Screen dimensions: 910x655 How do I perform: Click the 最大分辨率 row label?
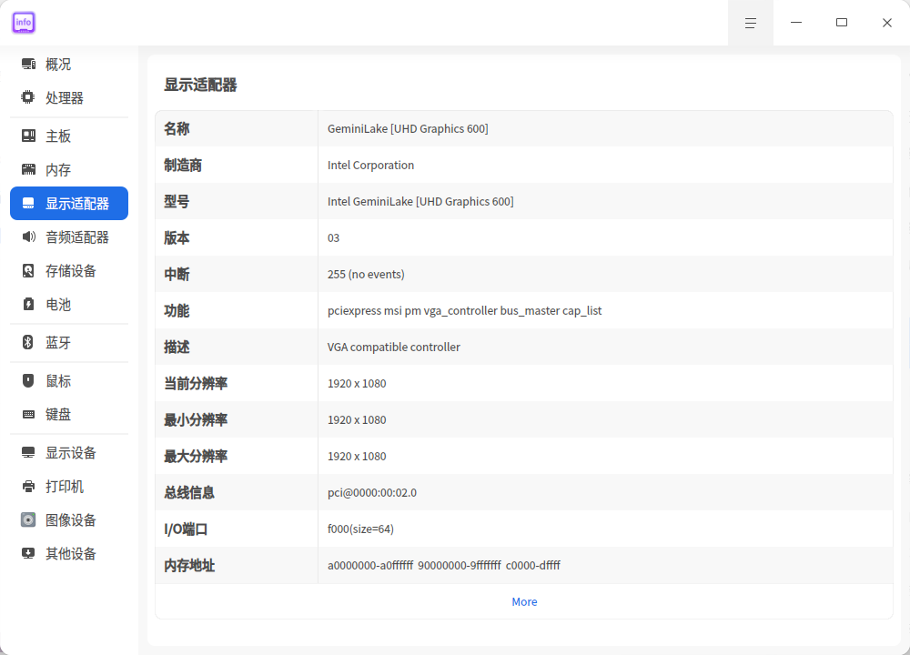tap(196, 456)
